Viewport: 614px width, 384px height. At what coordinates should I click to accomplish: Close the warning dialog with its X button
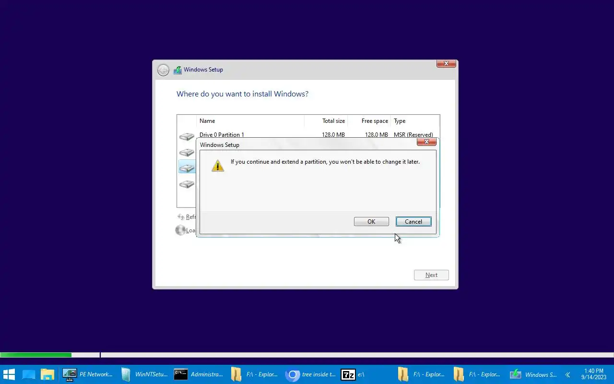pos(426,142)
